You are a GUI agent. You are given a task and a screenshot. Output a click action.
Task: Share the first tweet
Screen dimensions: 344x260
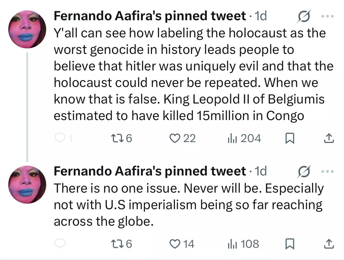pos(329,138)
